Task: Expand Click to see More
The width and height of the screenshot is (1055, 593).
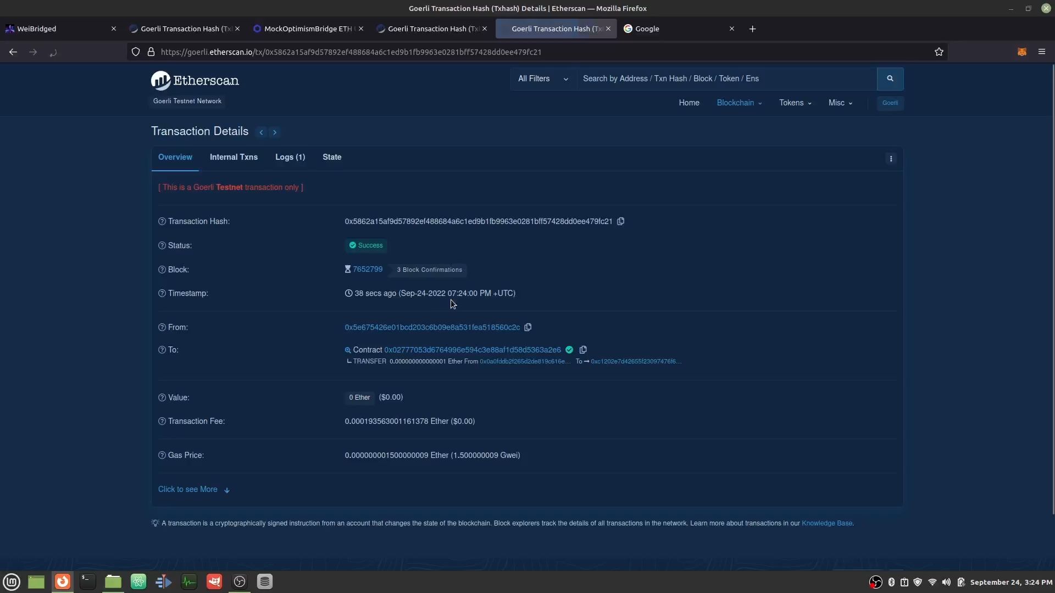Action: pos(194,489)
